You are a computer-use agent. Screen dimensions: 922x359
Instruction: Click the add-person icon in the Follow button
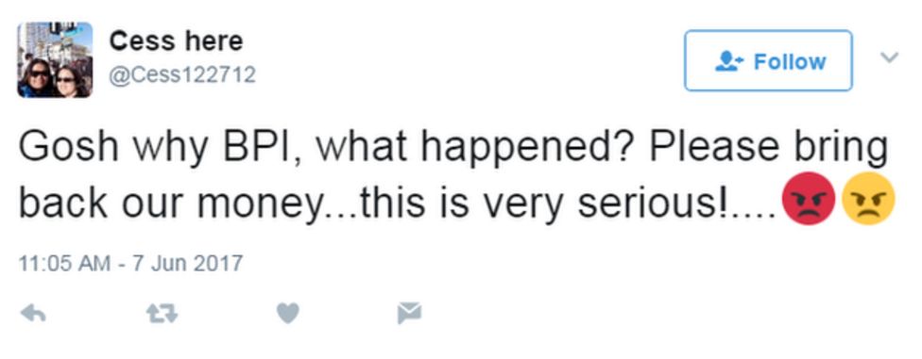(x=729, y=61)
